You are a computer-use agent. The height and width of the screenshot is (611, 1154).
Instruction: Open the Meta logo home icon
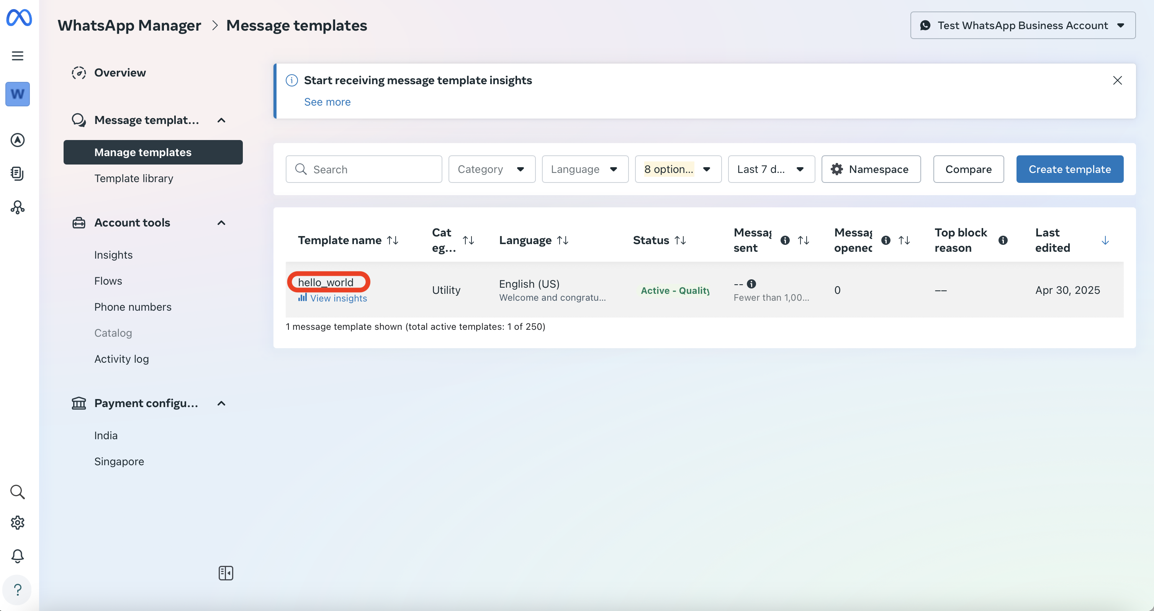(x=19, y=18)
